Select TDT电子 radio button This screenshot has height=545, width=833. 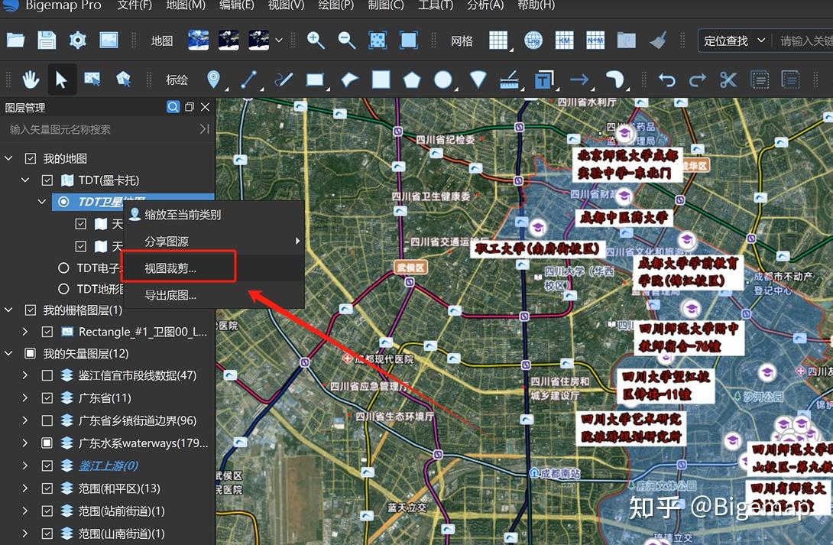pyautogui.click(x=63, y=268)
